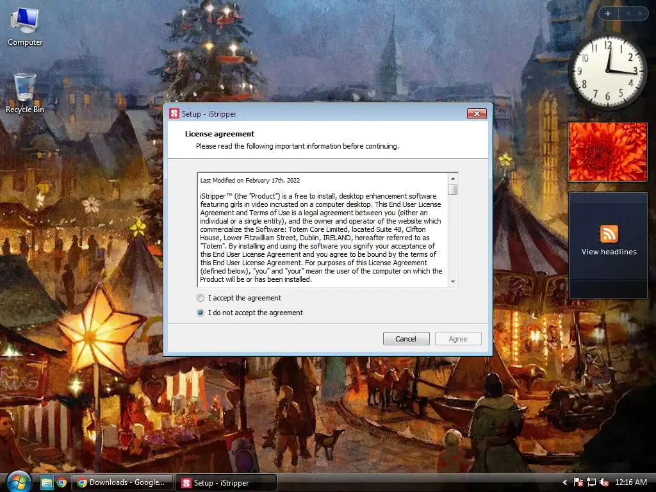Launch Chrome from quick launch bar
Viewport: 656px width, 492px height.
(x=62, y=483)
